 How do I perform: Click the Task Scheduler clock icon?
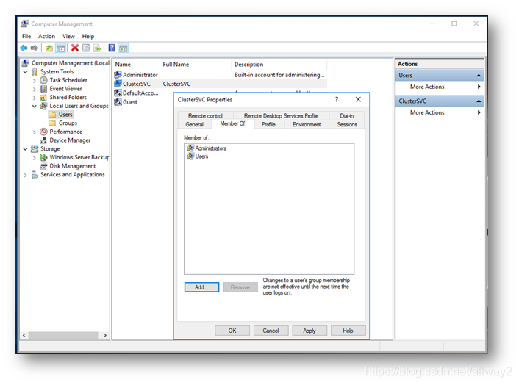coord(43,80)
